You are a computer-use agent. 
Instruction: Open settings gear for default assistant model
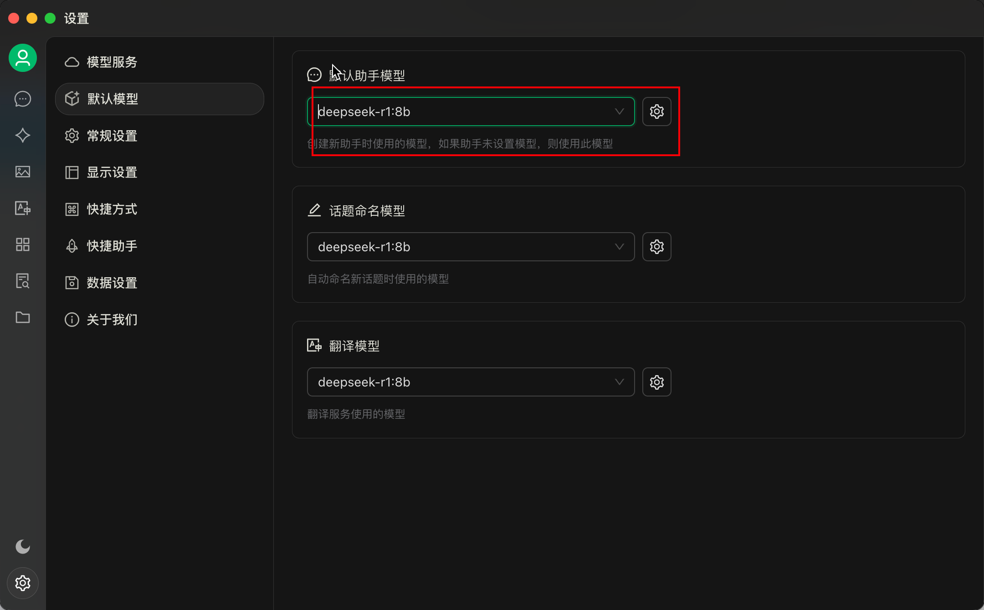(x=656, y=112)
